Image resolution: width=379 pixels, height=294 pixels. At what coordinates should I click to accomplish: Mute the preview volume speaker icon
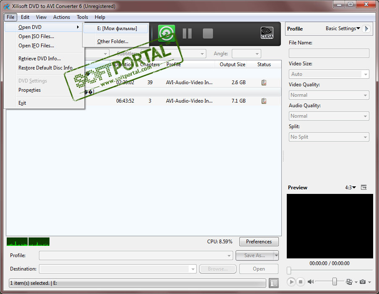pyautogui.click(x=311, y=282)
